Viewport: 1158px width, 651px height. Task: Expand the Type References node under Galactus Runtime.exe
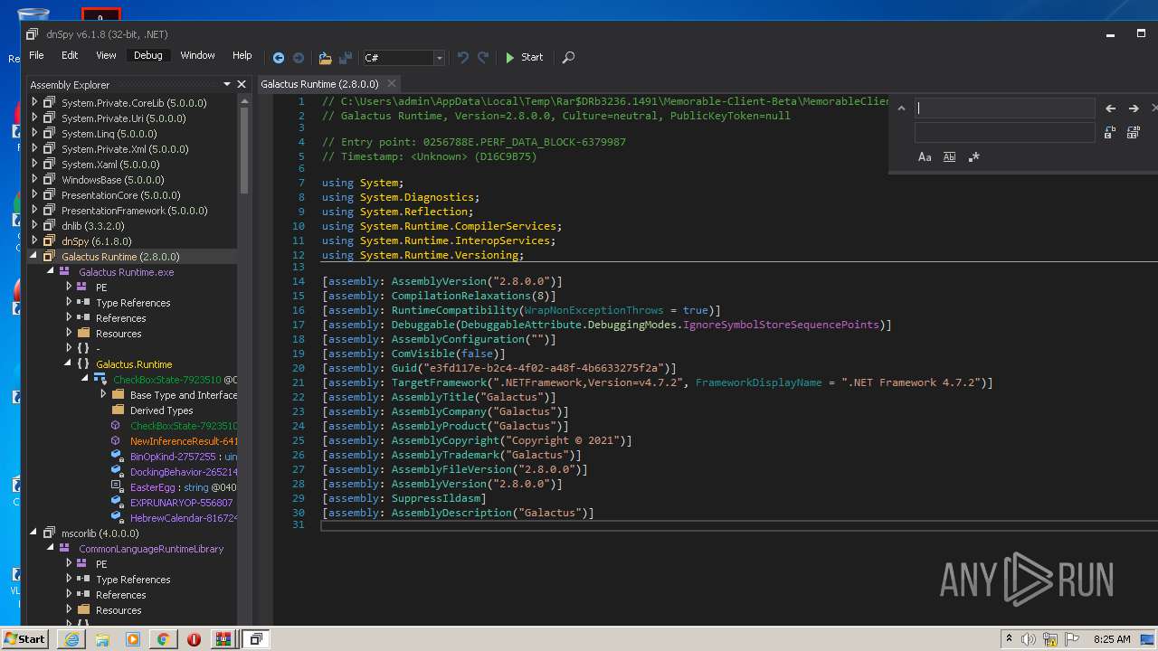coord(69,302)
